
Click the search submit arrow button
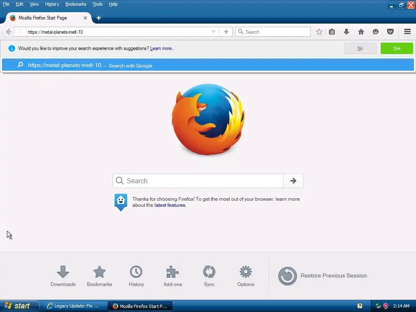[293, 181]
